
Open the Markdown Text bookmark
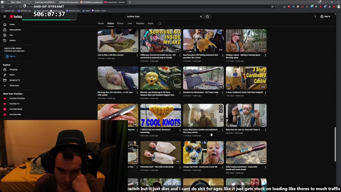click(x=73, y=11)
